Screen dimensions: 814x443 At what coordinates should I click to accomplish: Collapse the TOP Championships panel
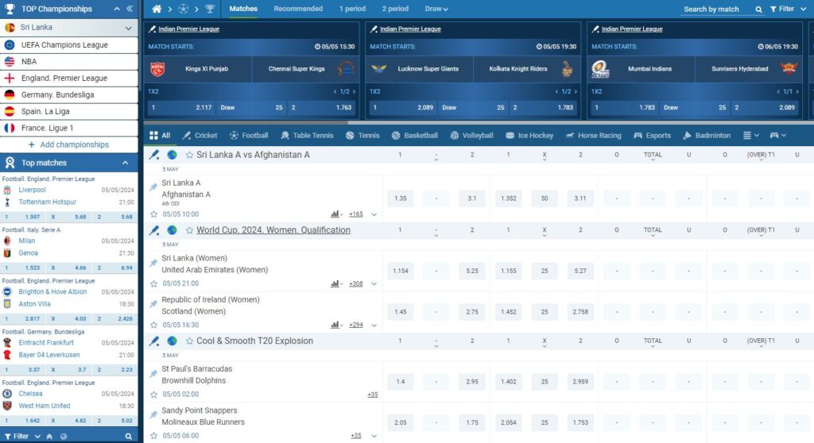[x=117, y=9]
